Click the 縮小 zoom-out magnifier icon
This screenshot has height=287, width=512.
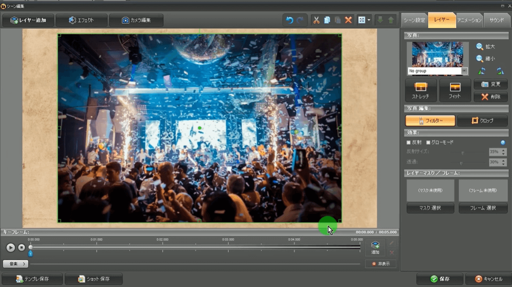tap(480, 59)
